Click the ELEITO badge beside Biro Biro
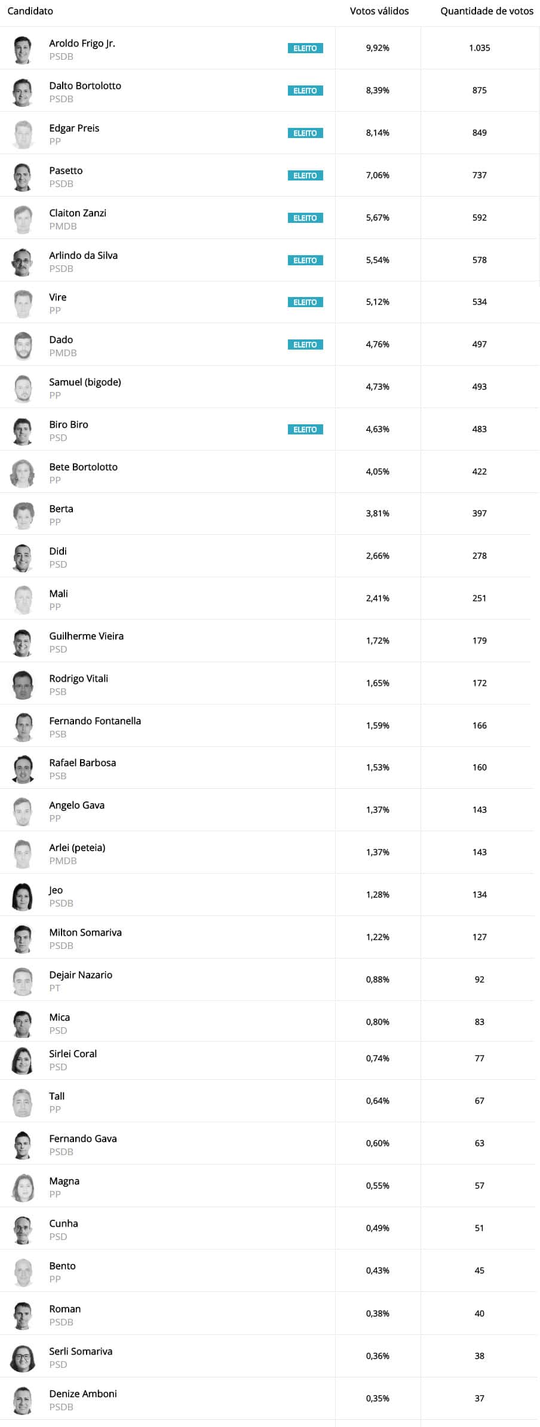This screenshot has height=1427, width=540. pyautogui.click(x=305, y=430)
